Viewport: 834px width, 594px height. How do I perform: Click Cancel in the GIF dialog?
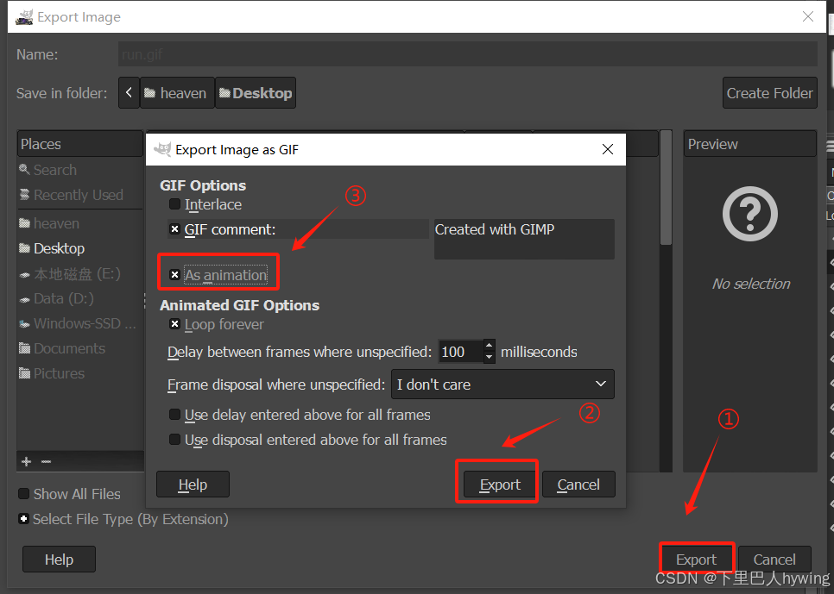578,484
